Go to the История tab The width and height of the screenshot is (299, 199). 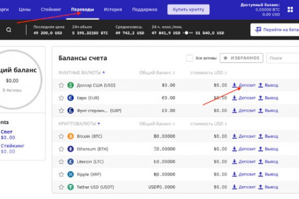pos(113,9)
